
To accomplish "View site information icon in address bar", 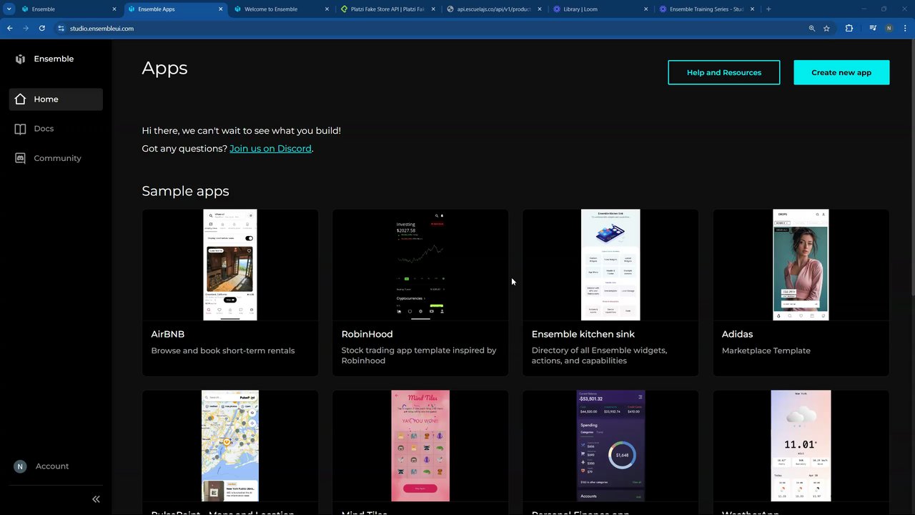I will point(61,29).
